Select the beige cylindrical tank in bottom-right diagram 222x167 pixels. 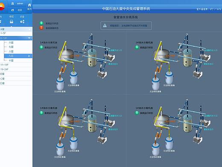[187, 123]
